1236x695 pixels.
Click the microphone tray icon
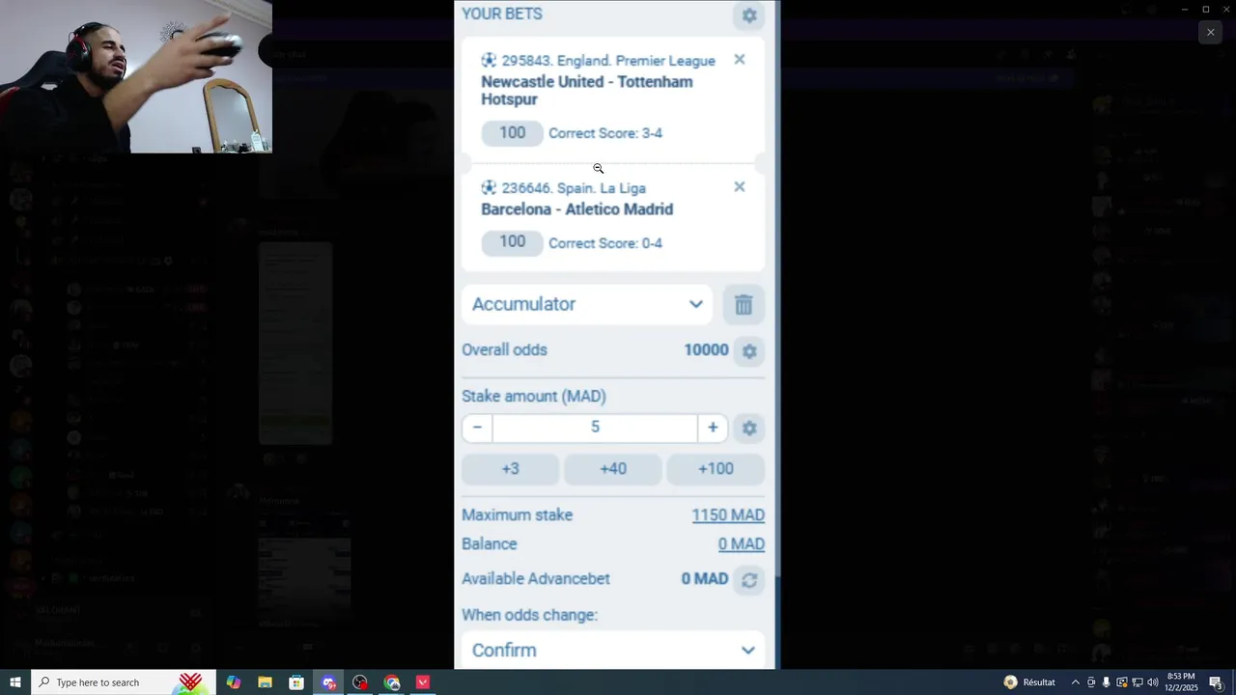point(1107,682)
